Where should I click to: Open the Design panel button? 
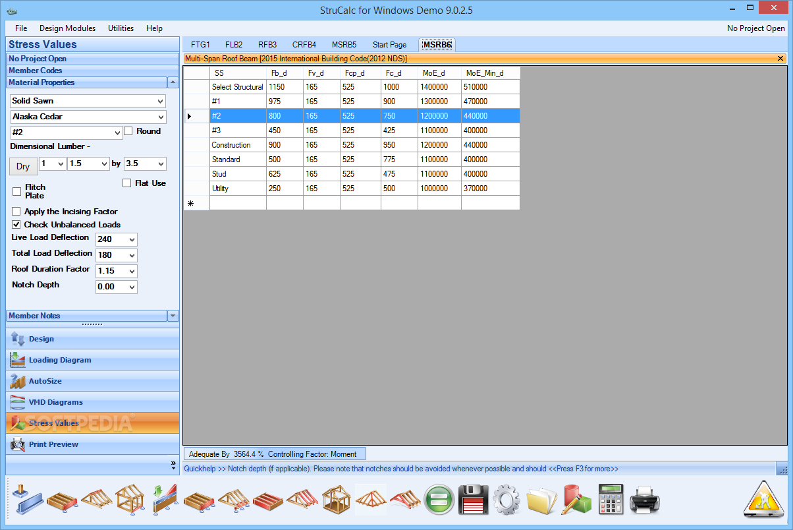point(93,339)
